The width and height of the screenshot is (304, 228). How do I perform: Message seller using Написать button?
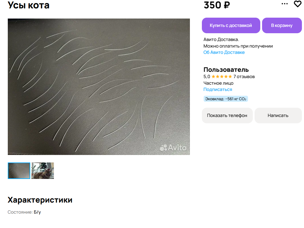coord(278,115)
